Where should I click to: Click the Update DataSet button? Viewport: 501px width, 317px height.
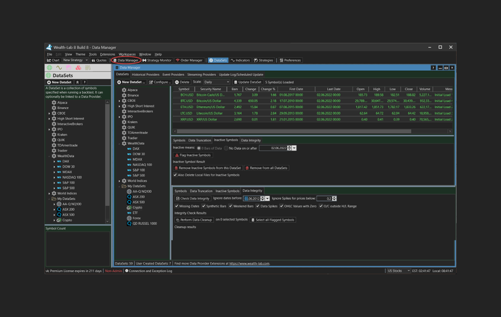[x=248, y=82]
